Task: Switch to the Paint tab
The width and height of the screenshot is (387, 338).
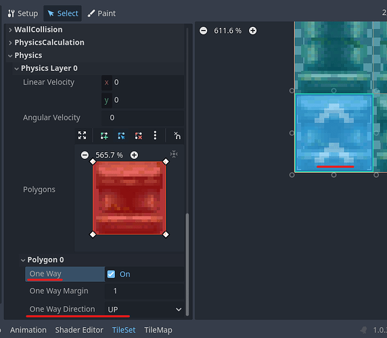Action: (101, 14)
